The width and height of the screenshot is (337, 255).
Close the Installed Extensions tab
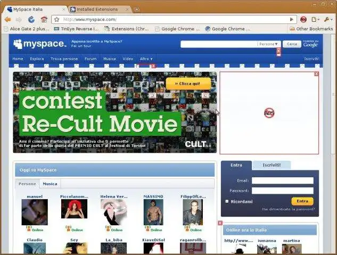point(127,9)
